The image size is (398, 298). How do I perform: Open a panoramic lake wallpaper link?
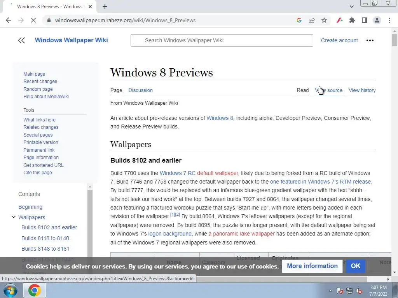tap(241, 234)
